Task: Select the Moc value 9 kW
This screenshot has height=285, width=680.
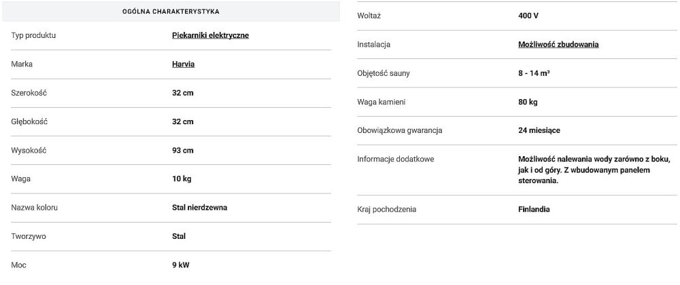Action: tap(181, 265)
